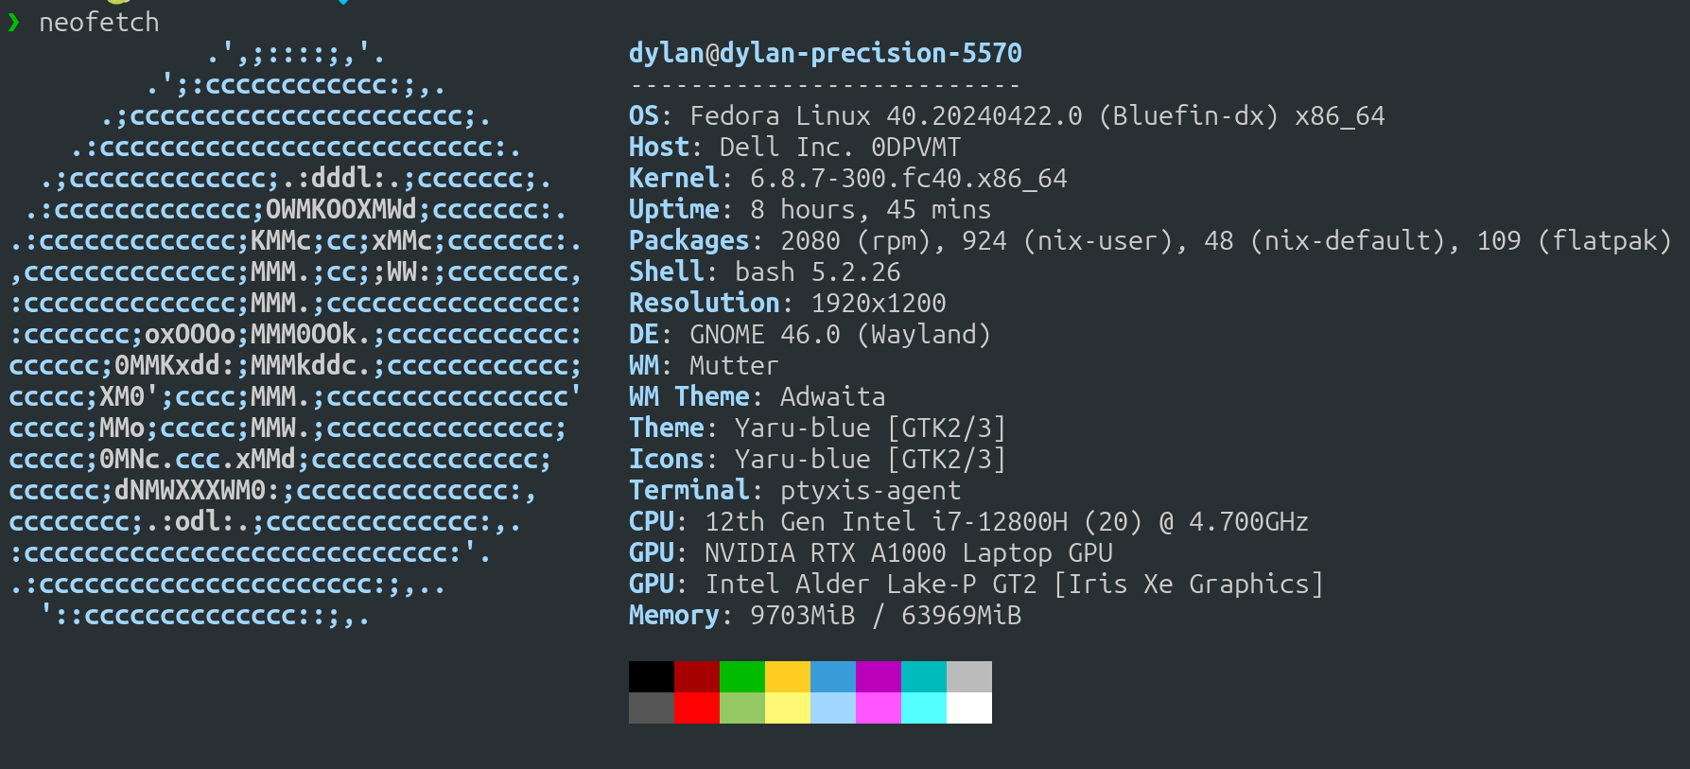Click the green prompt chevron before neofetch
This screenshot has width=1690, height=769.
pyautogui.click(x=13, y=22)
